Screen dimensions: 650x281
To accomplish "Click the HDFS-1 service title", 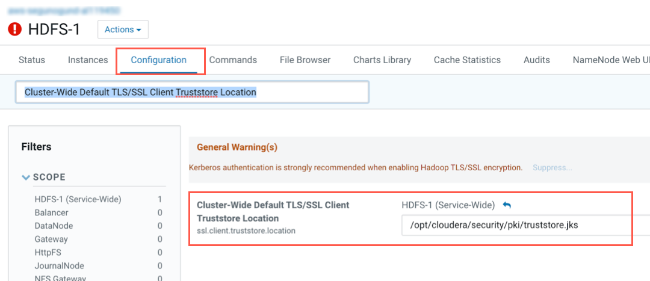I will pyautogui.click(x=54, y=29).
